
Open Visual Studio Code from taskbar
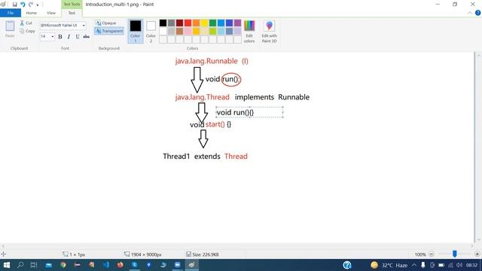click(x=106, y=265)
